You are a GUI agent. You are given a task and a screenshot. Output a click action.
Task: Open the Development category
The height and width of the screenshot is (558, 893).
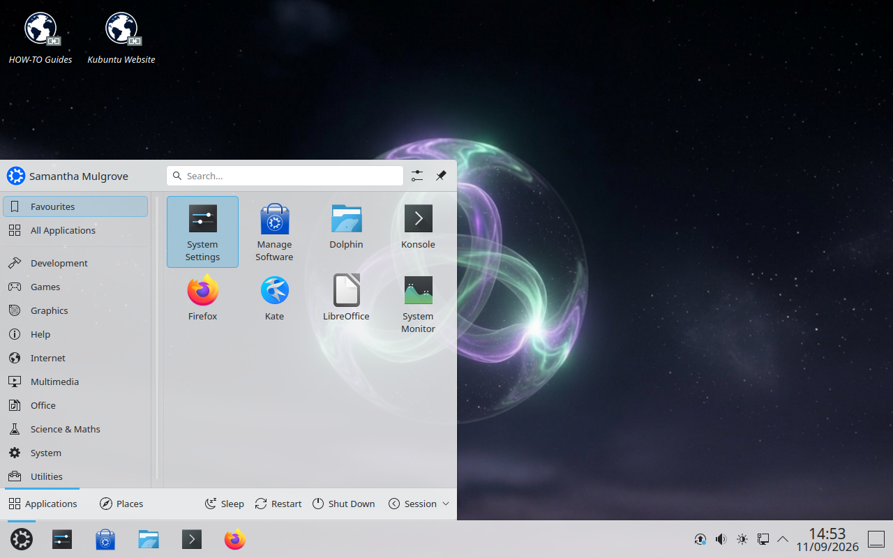click(x=75, y=263)
